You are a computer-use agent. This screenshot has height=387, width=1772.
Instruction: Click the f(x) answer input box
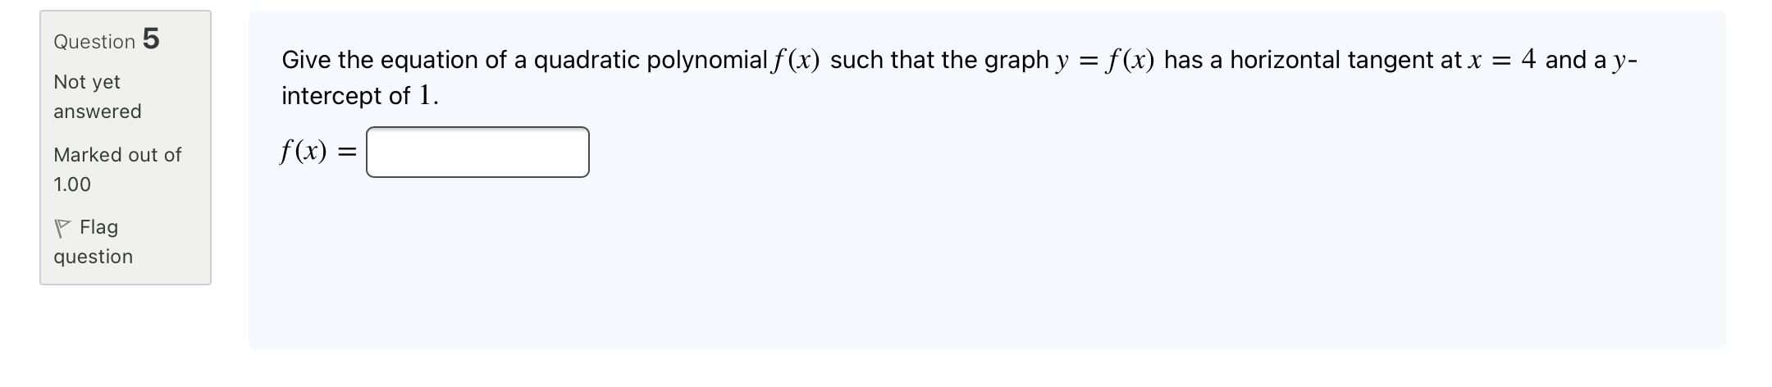point(477,153)
